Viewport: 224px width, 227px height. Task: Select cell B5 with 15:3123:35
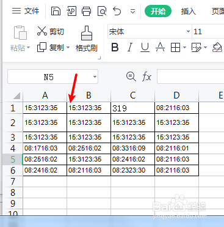click(89, 159)
